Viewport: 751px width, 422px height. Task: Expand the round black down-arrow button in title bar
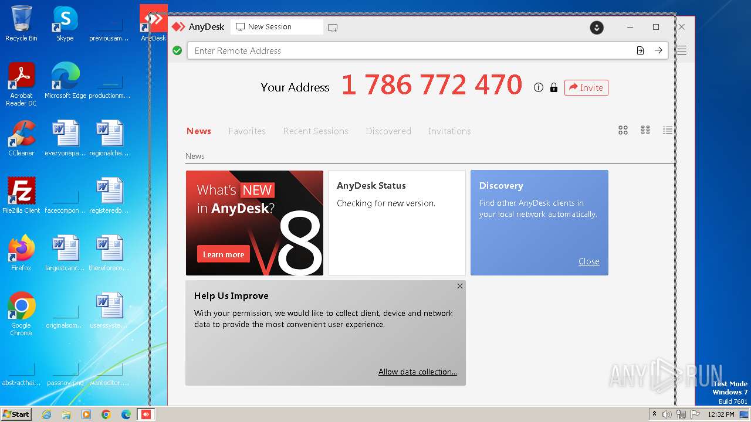(597, 28)
